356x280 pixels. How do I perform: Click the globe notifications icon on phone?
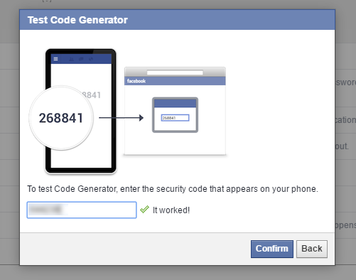pos(91,59)
